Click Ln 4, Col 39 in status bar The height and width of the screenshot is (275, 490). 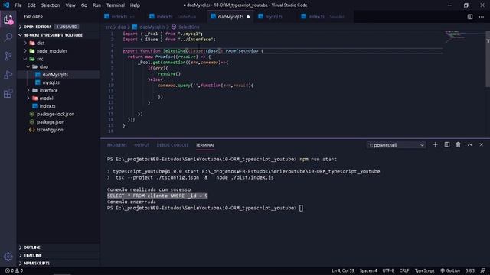[x=343, y=270]
